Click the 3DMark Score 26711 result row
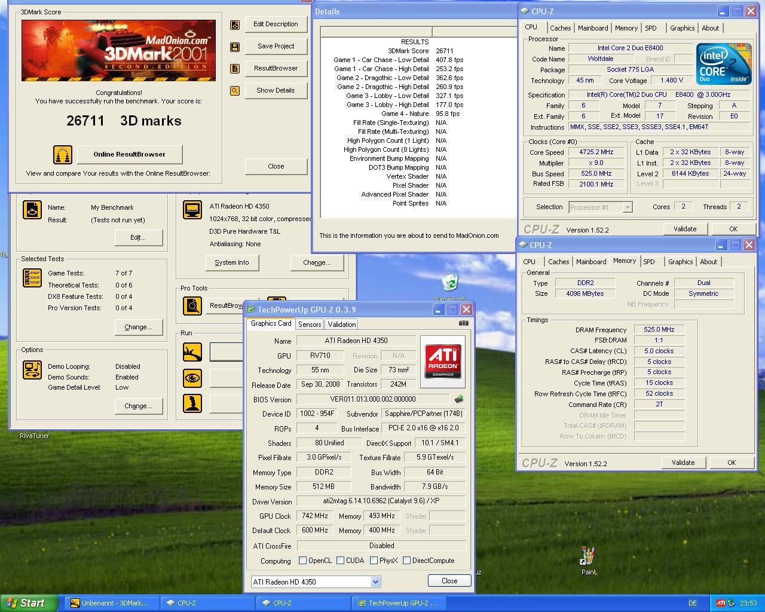 click(418, 51)
